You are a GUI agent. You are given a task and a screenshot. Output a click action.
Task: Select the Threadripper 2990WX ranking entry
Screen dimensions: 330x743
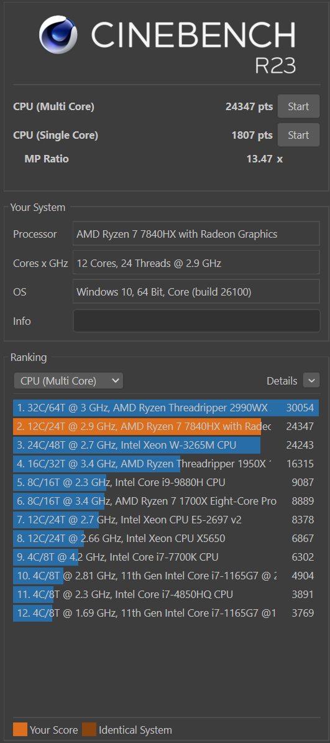(x=166, y=408)
